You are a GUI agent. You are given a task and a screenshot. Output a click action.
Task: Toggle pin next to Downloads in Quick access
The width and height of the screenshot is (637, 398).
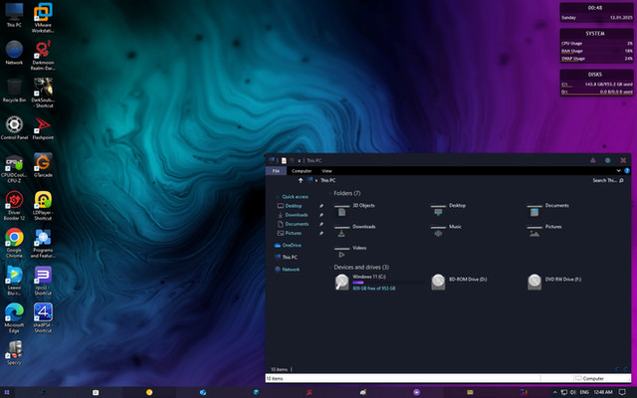click(x=321, y=215)
